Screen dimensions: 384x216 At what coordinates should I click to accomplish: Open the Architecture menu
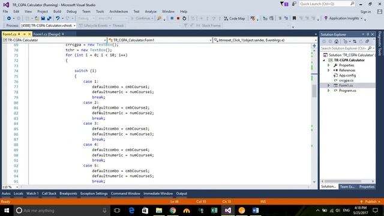pyautogui.click(x=119, y=11)
